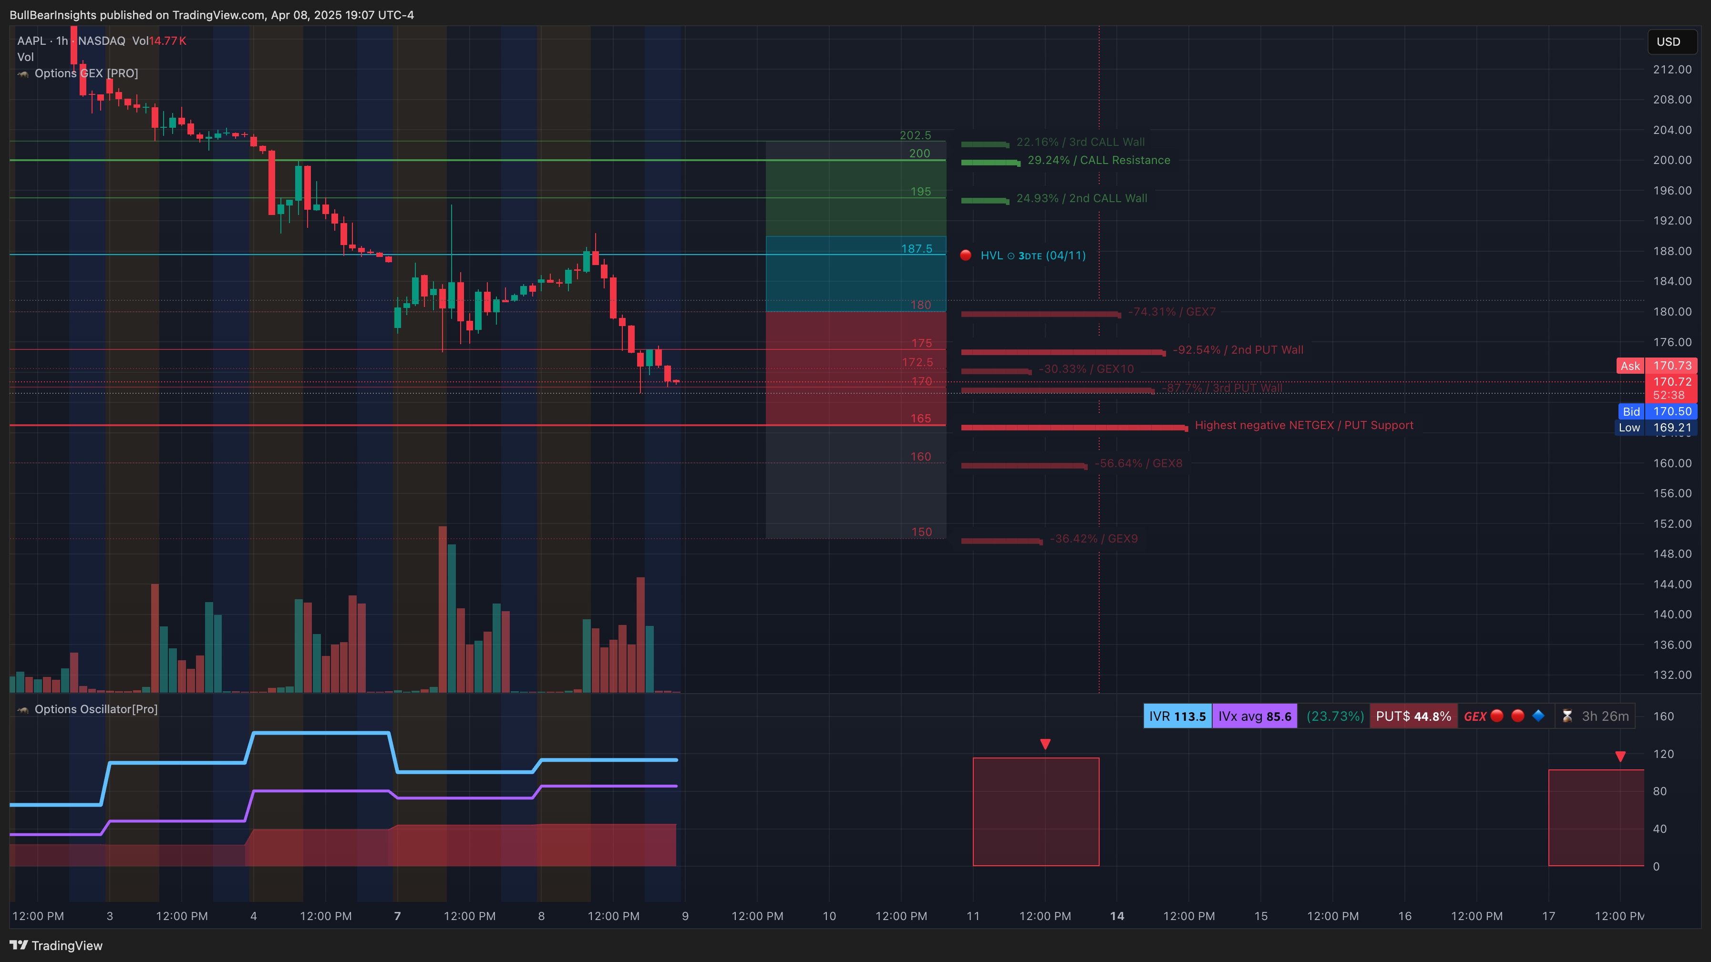The width and height of the screenshot is (1711, 962).
Task: Click the BullBearInsights published header text
Action: click(211, 15)
